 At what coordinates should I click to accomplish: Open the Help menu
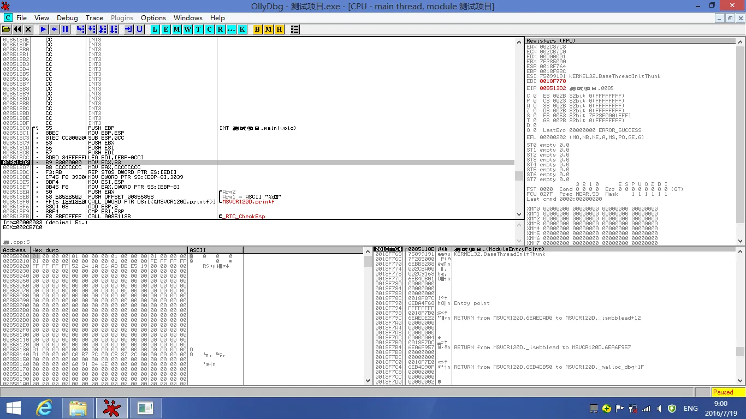point(217,18)
